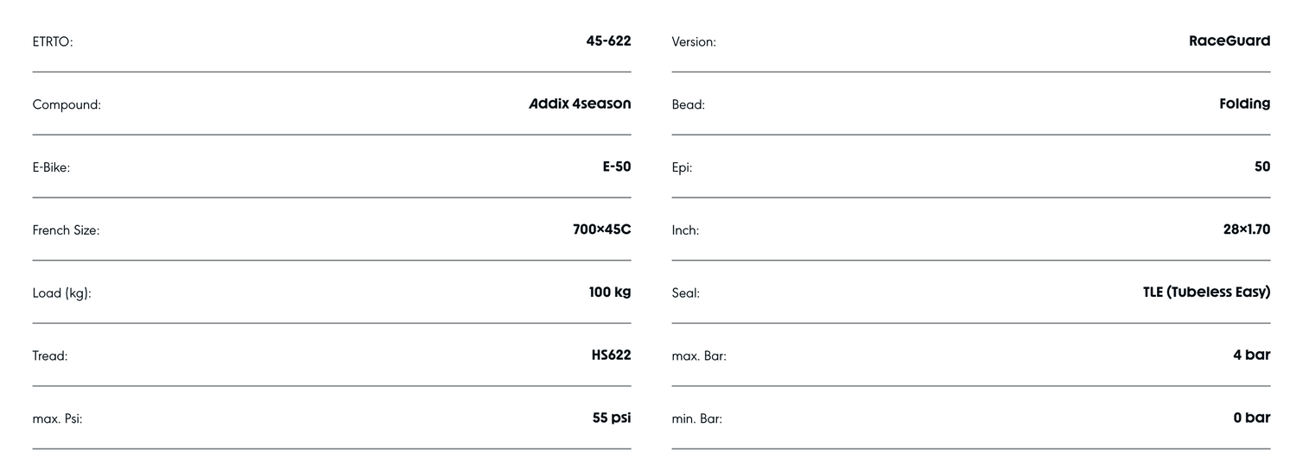The width and height of the screenshot is (1296, 465).
Task: Click the TLE (Tubeless Easy) seal value
Action: click(x=1206, y=292)
